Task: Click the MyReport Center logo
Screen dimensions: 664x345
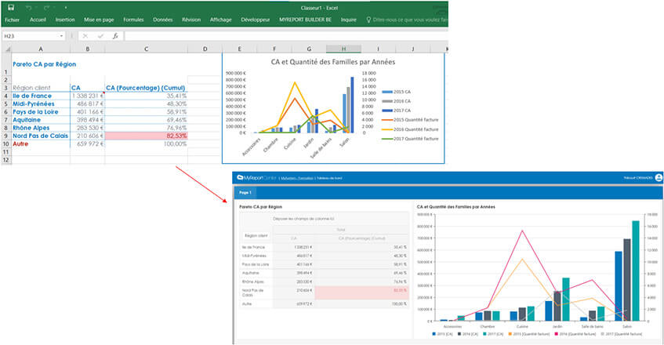Action: pos(256,178)
